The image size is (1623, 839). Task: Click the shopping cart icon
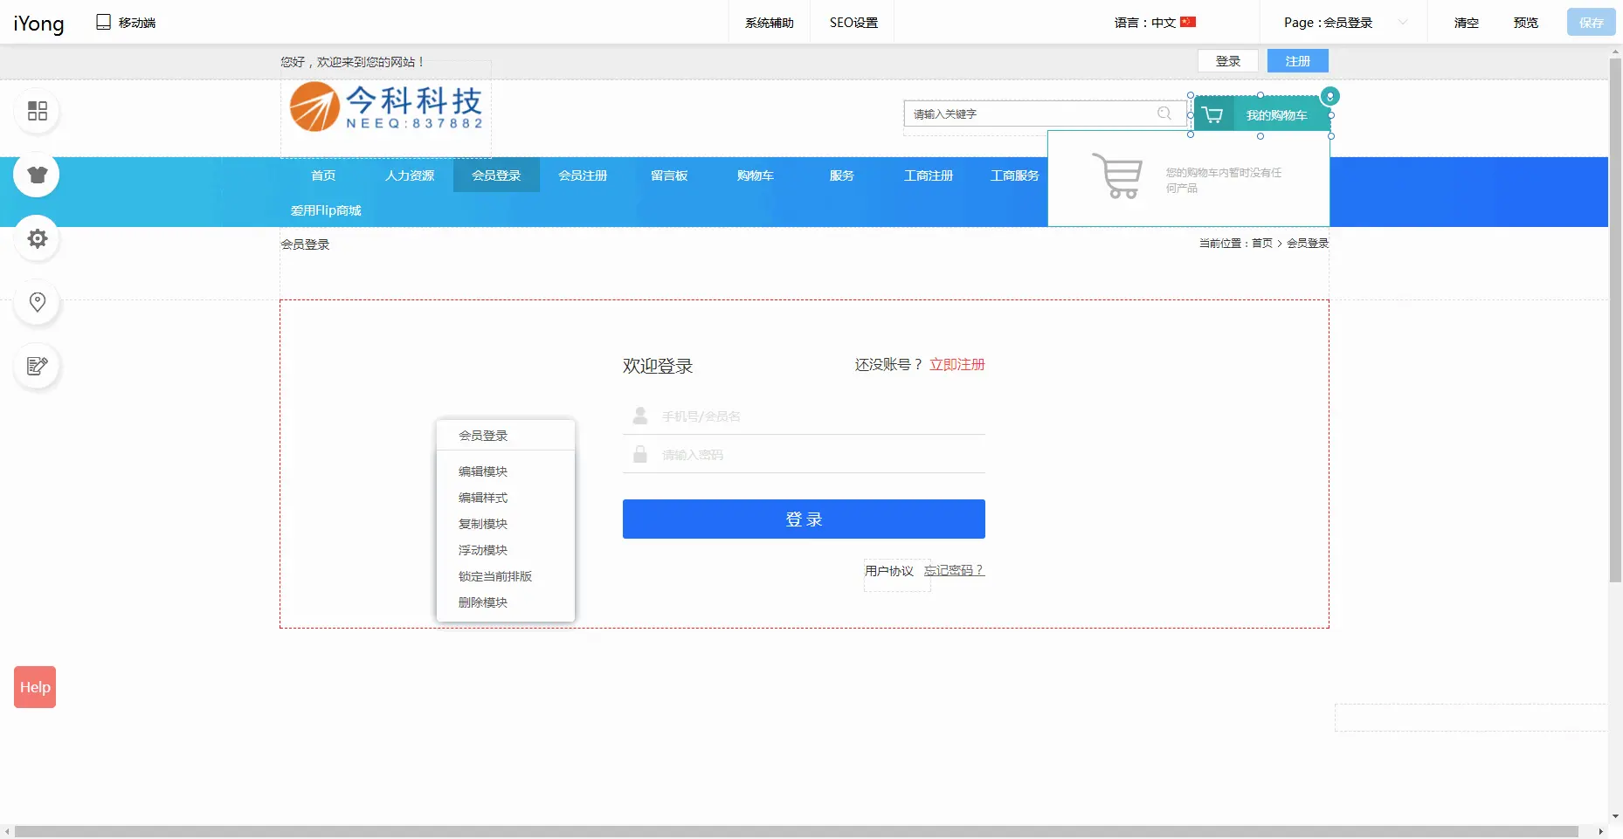(x=1212, y=114)
